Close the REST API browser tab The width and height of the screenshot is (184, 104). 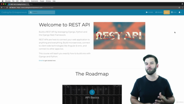(28, 4)
